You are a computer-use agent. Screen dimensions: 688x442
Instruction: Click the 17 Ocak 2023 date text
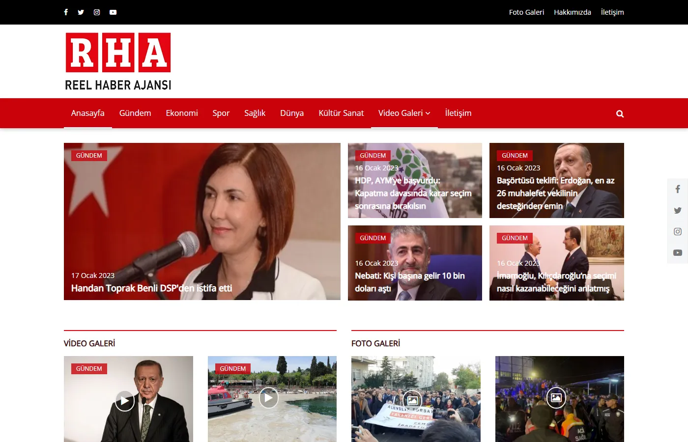93,276
